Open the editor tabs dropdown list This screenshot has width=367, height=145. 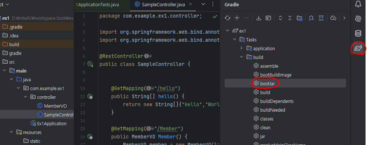click(203, 4)
